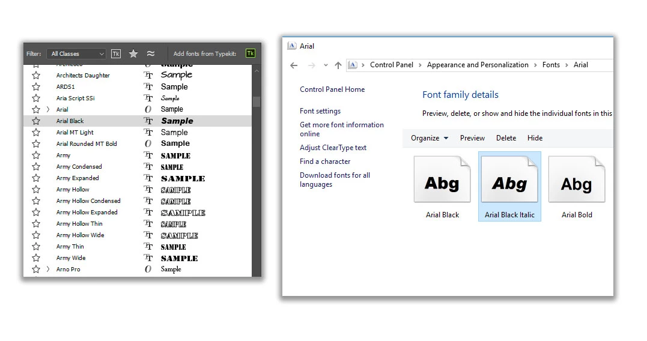Favorite the Arial font star
Image resolution: width=647 pixels, height=341 pixels.
[36, 110]
